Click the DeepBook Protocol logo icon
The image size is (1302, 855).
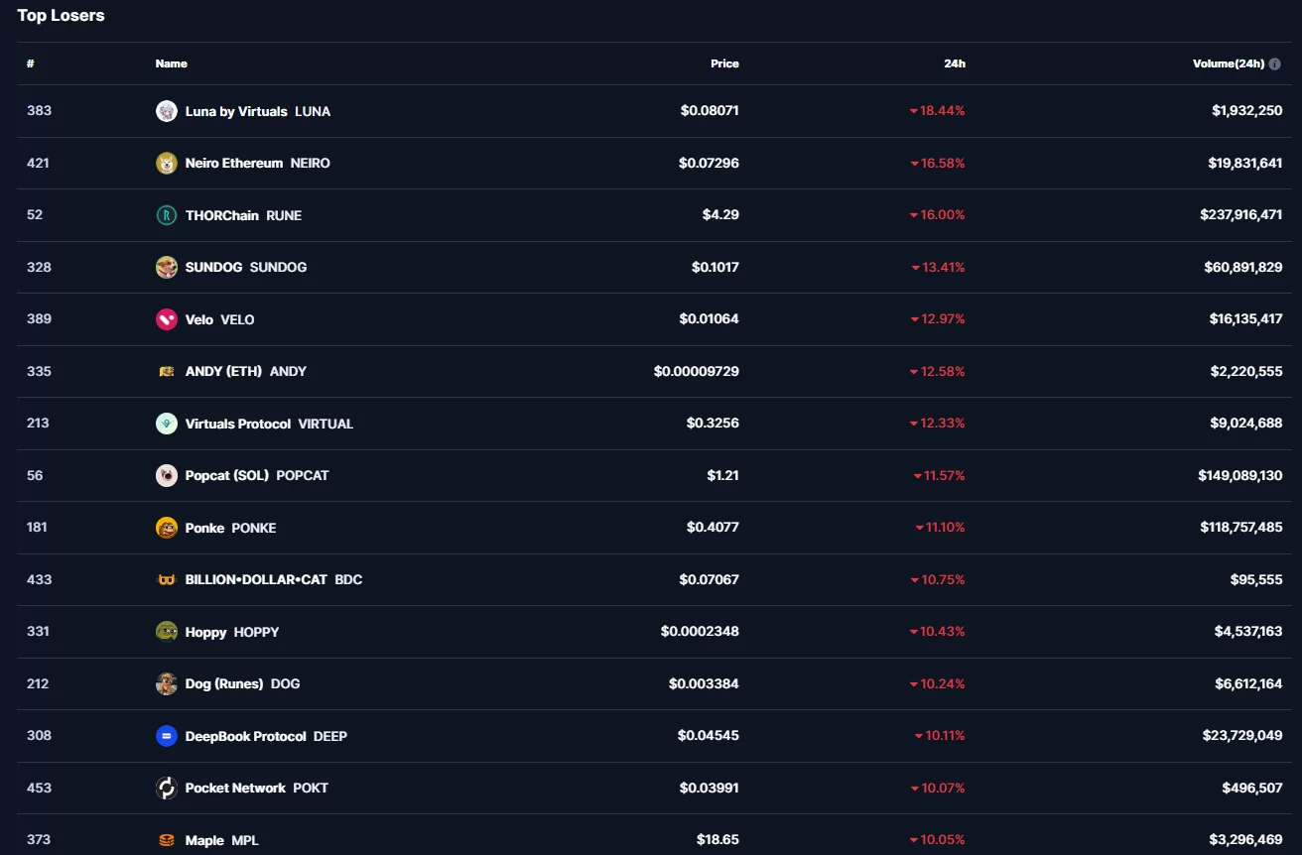click(167, 736)
